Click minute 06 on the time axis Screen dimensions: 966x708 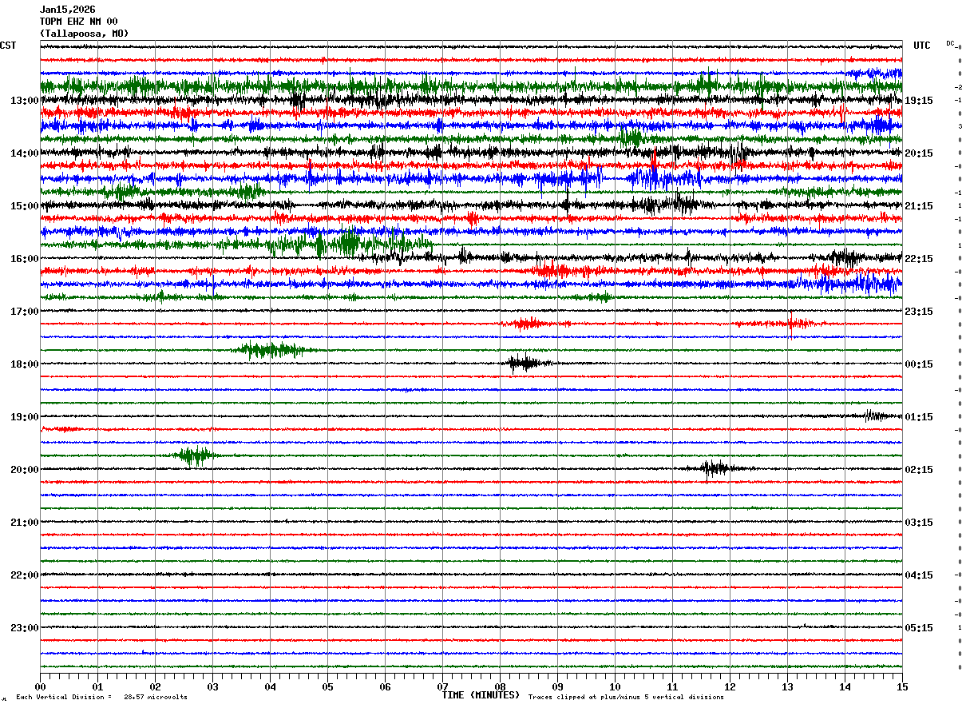[385, 686]
